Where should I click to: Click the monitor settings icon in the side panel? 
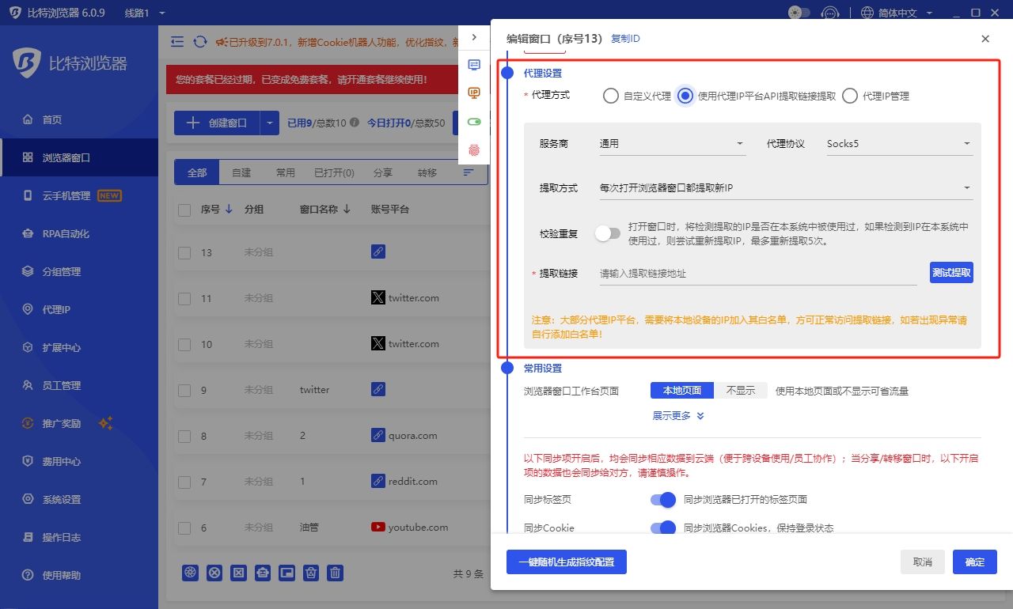coord(473,65)
